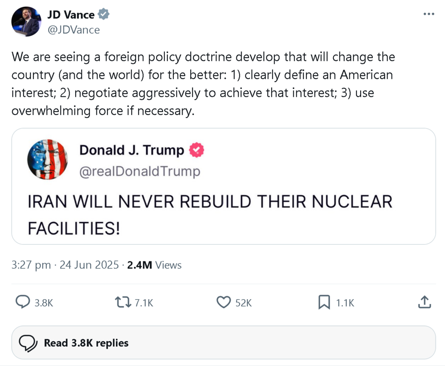The height and width of the screenshot is (366, 445).
Task: Click the @realDonaldTrump handle
Action: (139, 171)
